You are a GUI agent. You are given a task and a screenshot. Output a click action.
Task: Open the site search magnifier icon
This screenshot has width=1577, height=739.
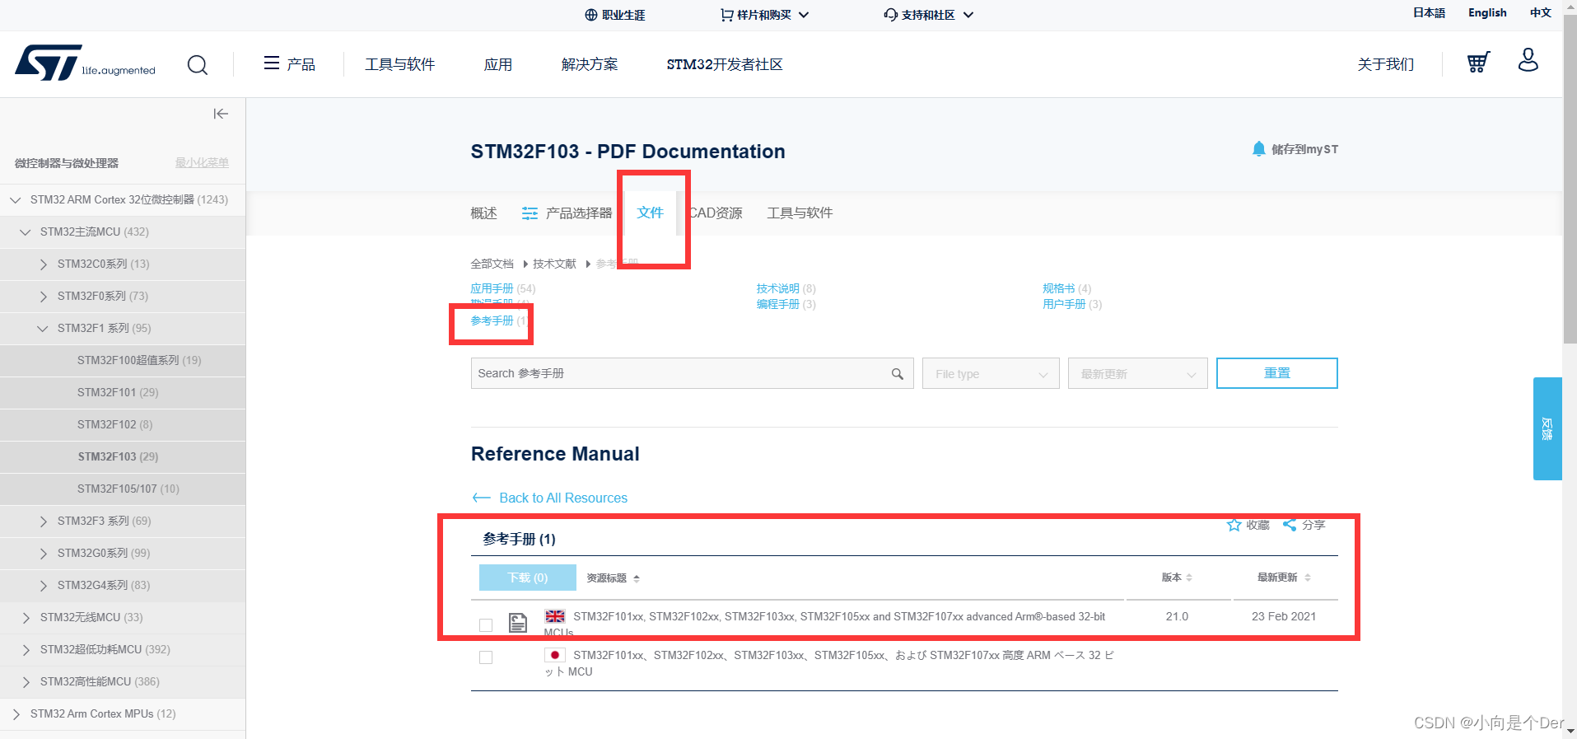[x=198, y=64]
